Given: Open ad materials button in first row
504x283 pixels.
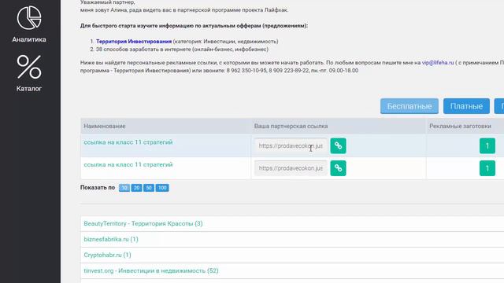Looking at the screenshot, I should click(487, 145).
